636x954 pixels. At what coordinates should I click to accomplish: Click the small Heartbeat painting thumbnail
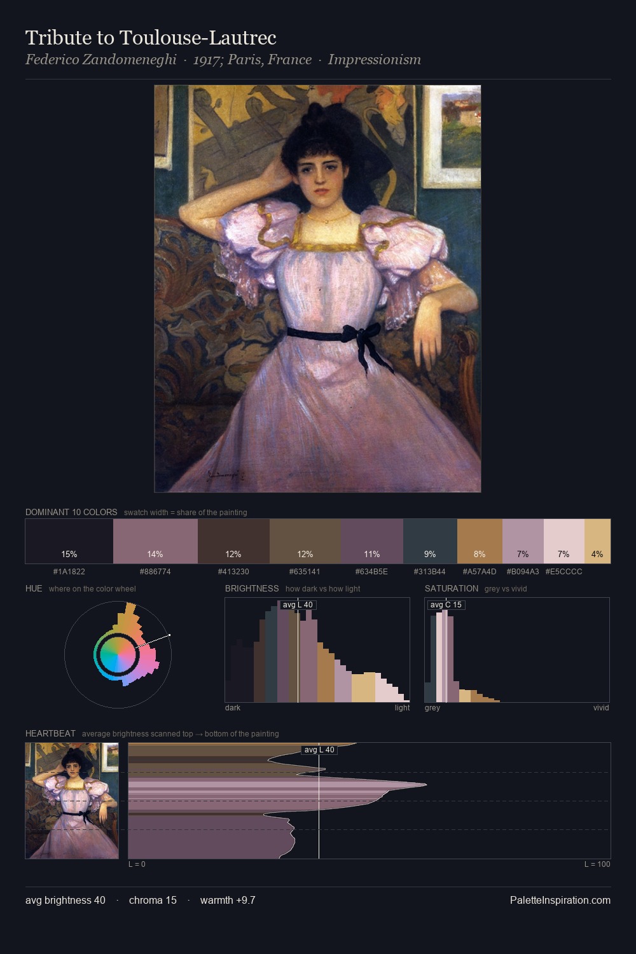pyautogui.click(x=72, y=801)
